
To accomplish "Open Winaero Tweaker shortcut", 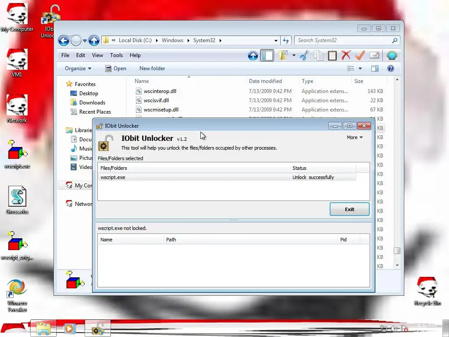I will coord(17,295).
